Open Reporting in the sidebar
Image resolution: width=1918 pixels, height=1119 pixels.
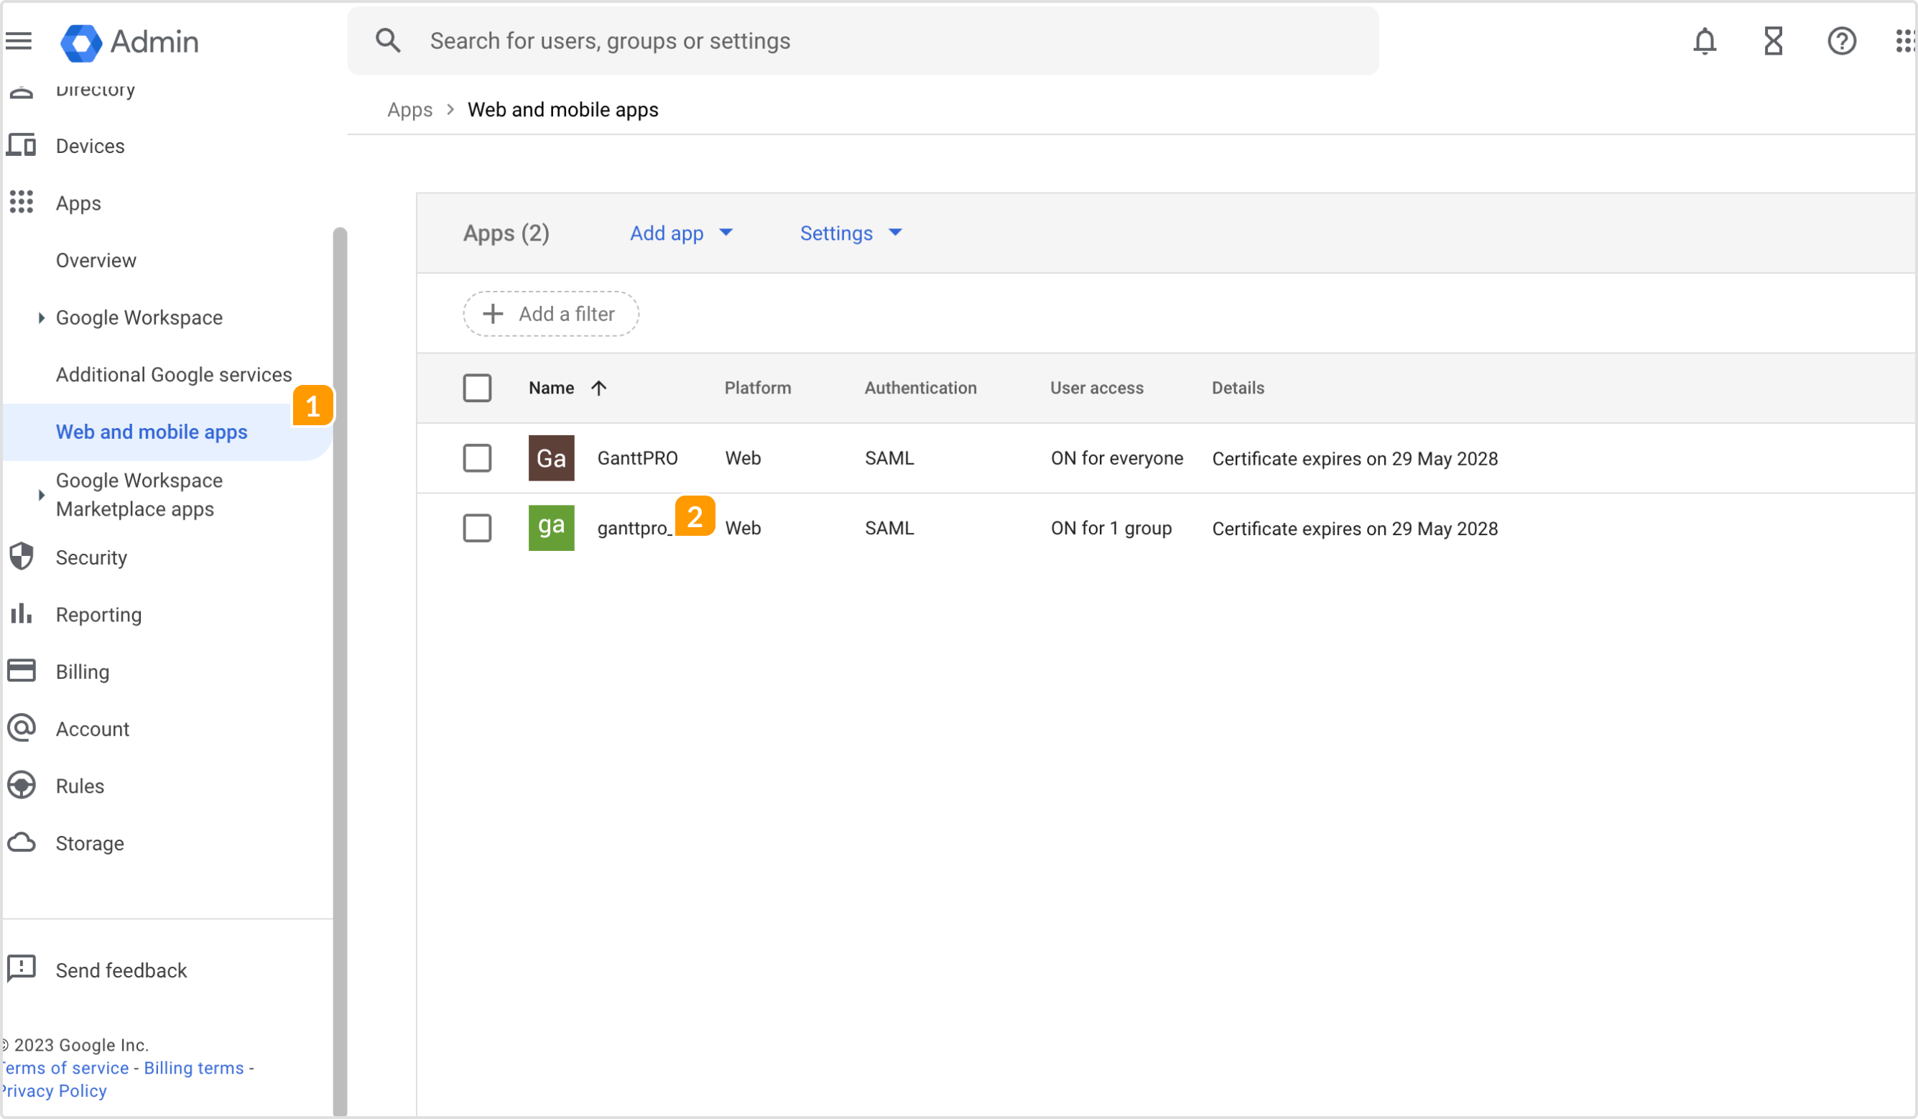point(99,615)
